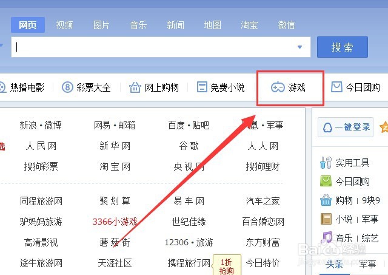The width and height of the screenshot is (388, 275).
Task: Open the red 3366小游戏 link
Action: pos(115,222)
